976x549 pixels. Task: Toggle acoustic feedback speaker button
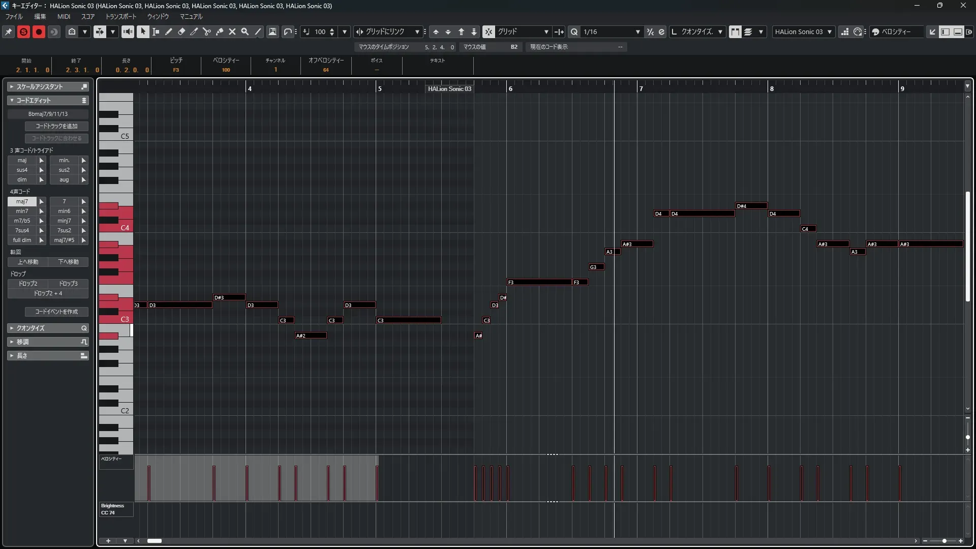[128, 32]
